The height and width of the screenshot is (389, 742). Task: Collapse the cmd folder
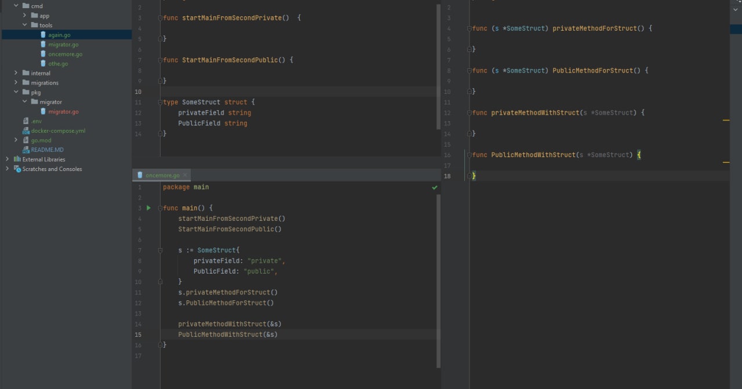pos(16,6)
